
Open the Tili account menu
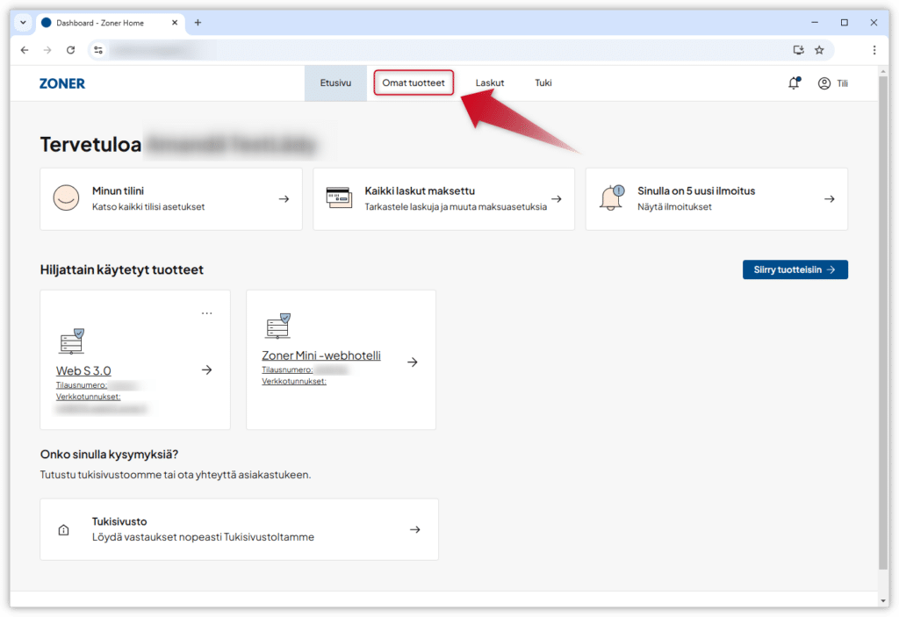(834, 83)
